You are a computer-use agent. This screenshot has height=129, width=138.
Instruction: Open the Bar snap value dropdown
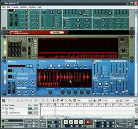pyautogui.click(x=90, y=101)
